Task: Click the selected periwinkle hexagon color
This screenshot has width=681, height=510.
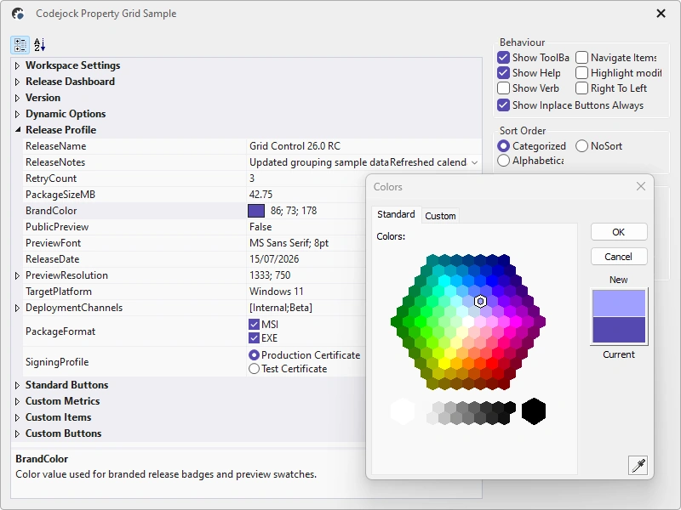Action: pos(480,301)
